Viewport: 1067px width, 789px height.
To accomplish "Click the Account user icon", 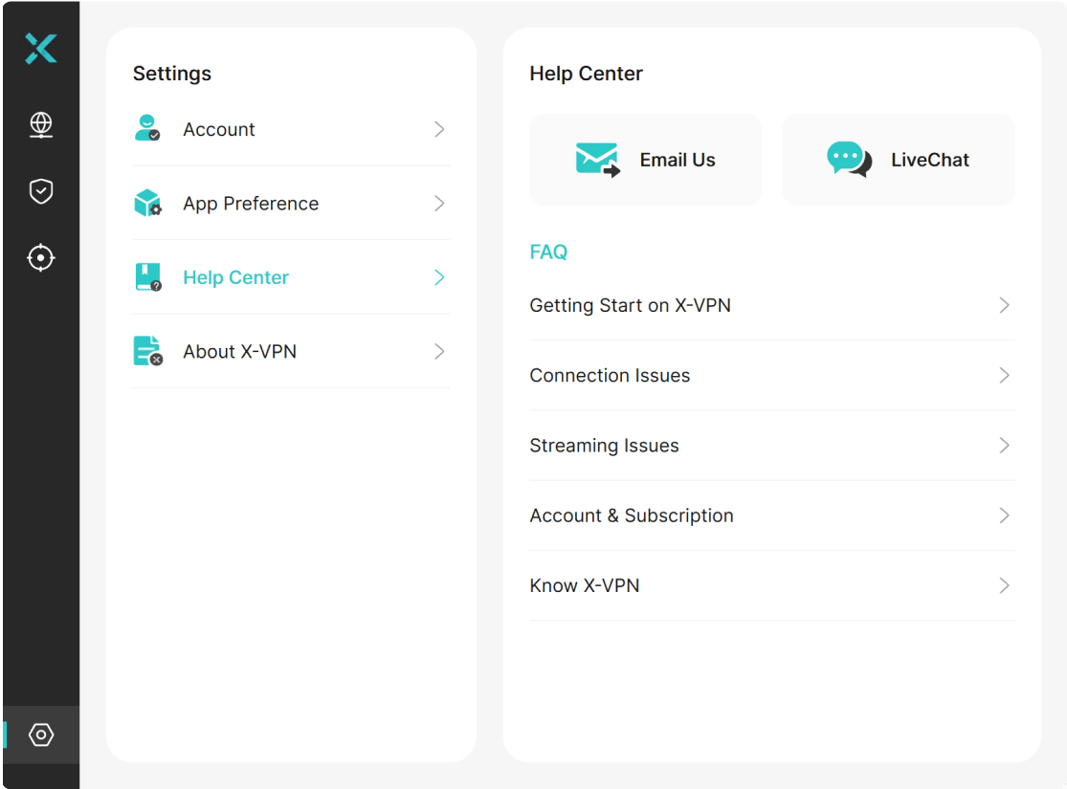I will 147,128.
